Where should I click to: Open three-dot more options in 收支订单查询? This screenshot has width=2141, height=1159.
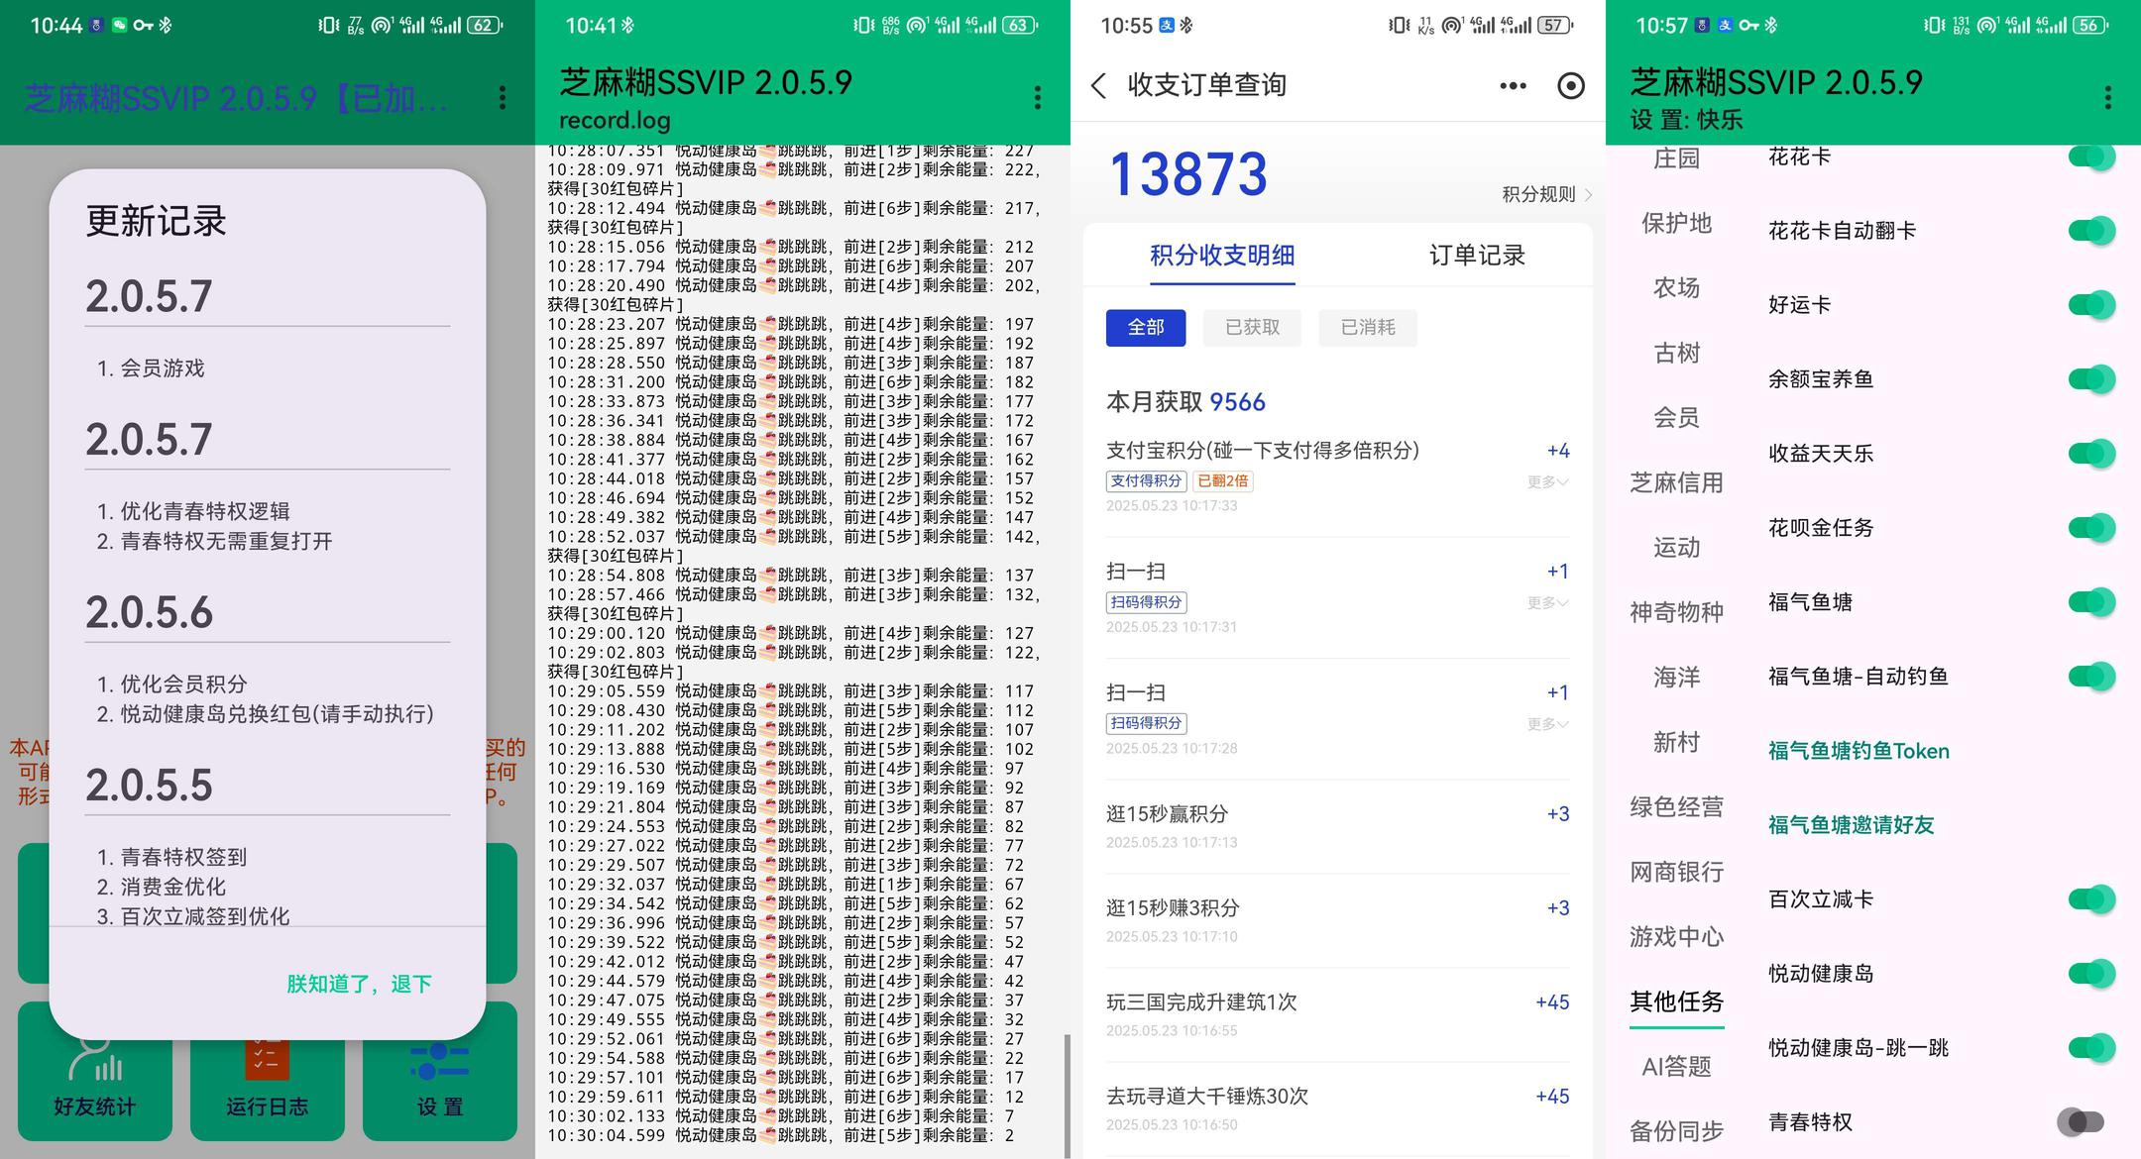pyautogui.click(x=1513, y=86)
